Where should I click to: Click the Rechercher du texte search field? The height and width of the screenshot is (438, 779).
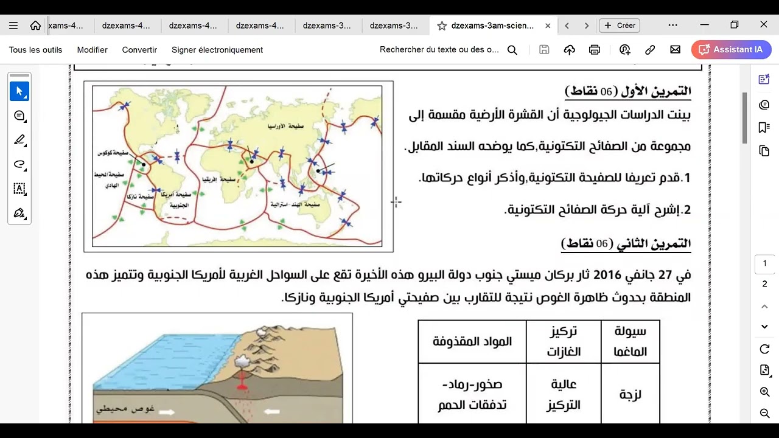pos(439,50)
